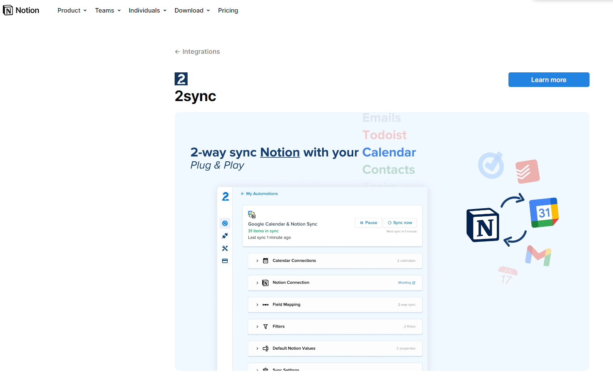Expand the Notion Connection row

pyautogui.click(x=335, y=283)
